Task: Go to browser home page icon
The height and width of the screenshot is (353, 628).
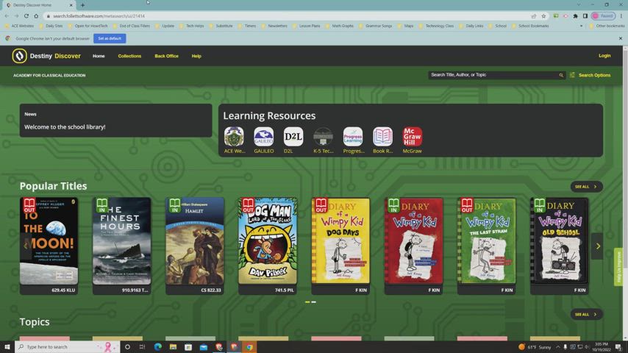Action: point(36,16)
